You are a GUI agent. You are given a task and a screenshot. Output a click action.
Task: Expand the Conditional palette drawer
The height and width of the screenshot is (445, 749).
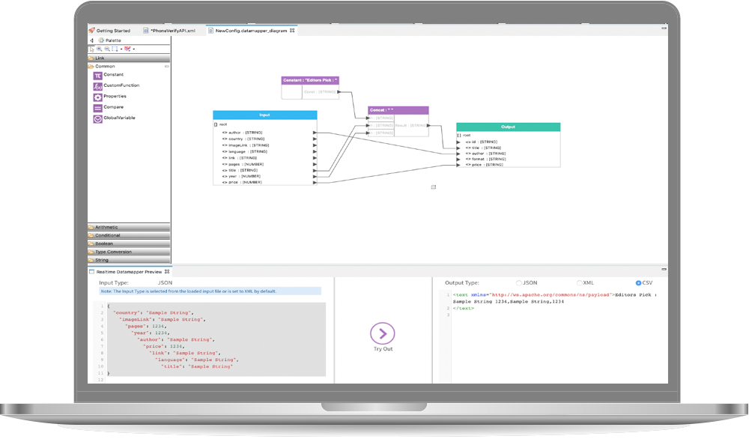click(x=129, y=235)
